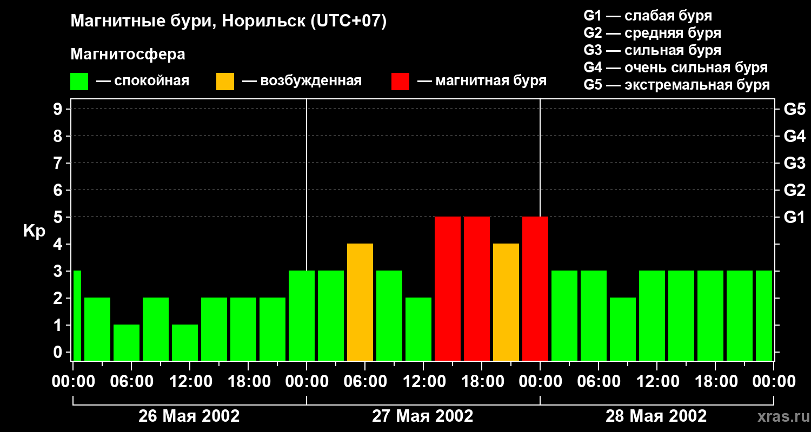Screen dimensions: 811x432
Task: Click the green 'спокойная' legend swatch
Action: (79, 82)
